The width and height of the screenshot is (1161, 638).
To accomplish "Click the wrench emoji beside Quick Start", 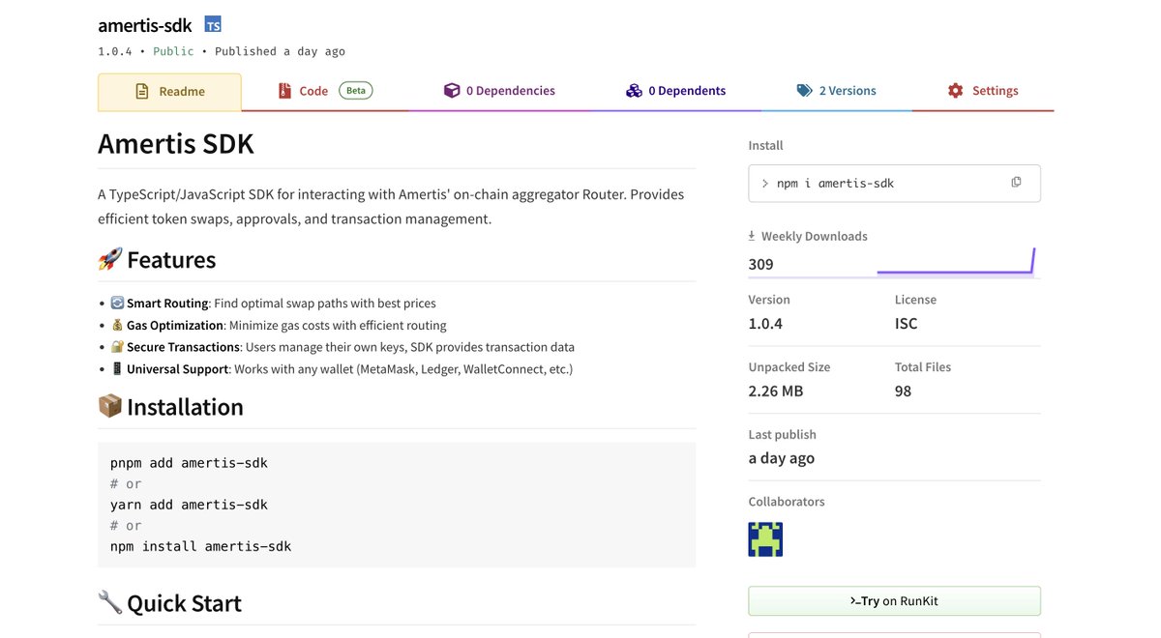I will [x=110, y=602].
